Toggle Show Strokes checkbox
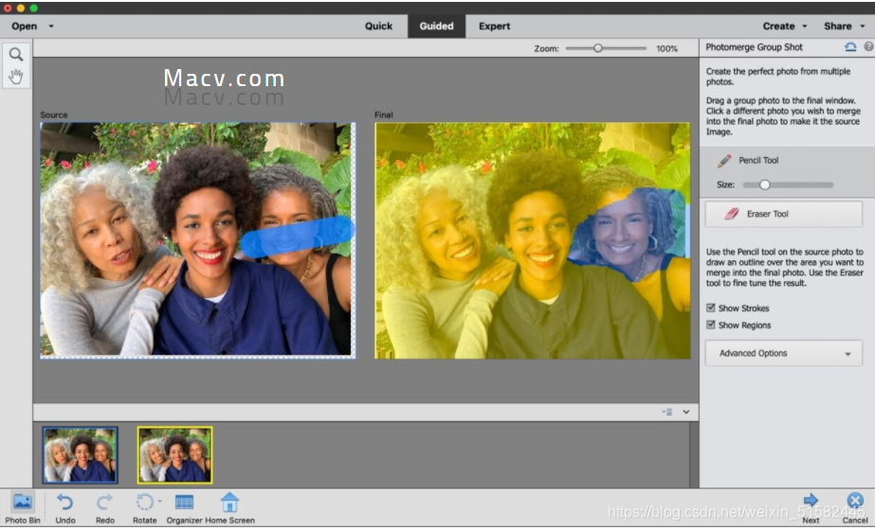The width and height of the screenshot is (875, 530). click(x=711, y=308)
